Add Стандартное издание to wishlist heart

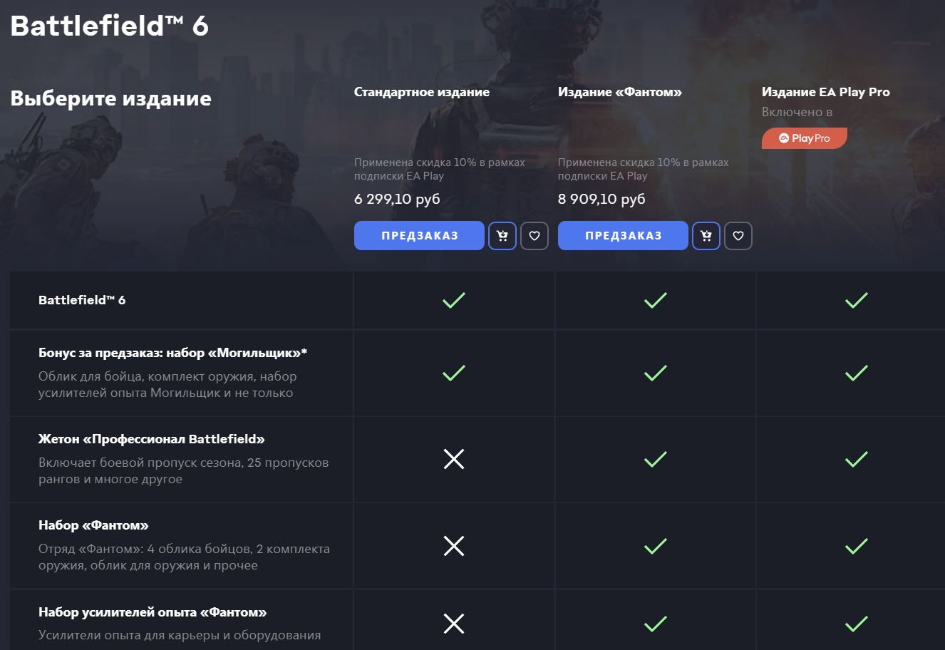(x=535, y=236)
